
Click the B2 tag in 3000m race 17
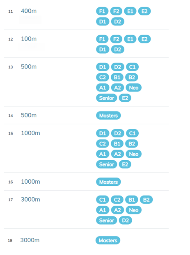(146, 200)
